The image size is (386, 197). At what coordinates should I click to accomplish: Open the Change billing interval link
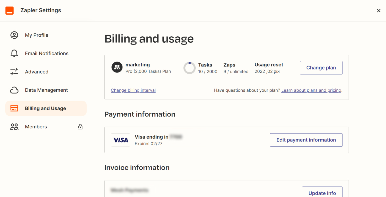[x=133, y=90]
